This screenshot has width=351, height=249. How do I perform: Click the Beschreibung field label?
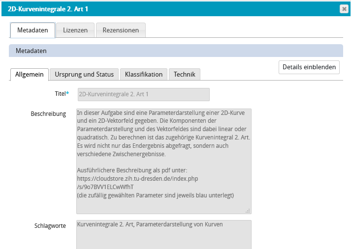click(48, 114)
